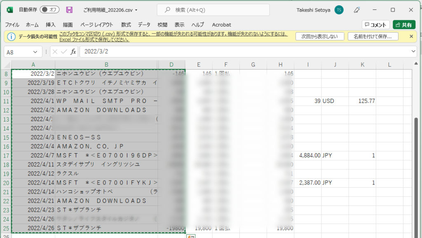Screen dimensions: 422x238
Task: Select column D header
Action: click(x=171, y=65)
